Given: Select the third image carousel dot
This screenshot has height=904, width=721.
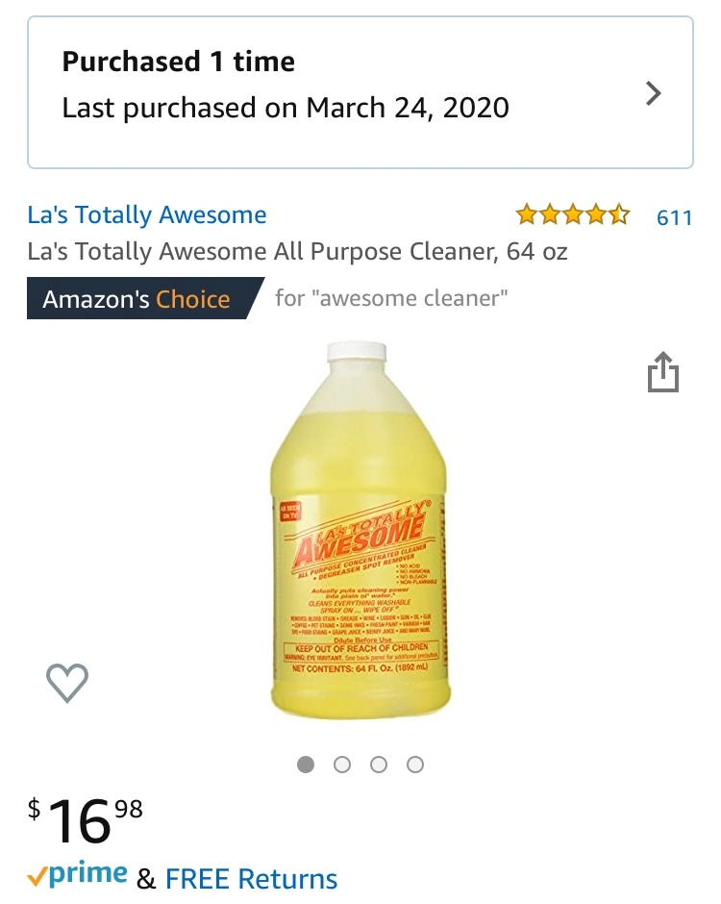Looking at the screenshot, I should pyautogui.click(x=379, y=765).
